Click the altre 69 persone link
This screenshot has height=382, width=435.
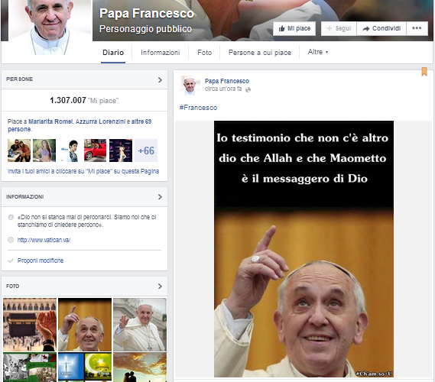tap(141, 121)
